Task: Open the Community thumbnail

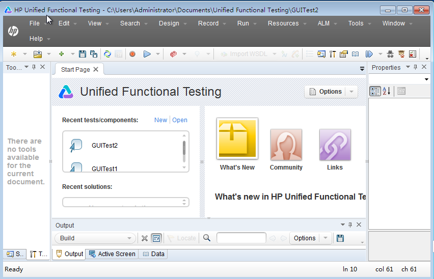Action: point(286,145)
